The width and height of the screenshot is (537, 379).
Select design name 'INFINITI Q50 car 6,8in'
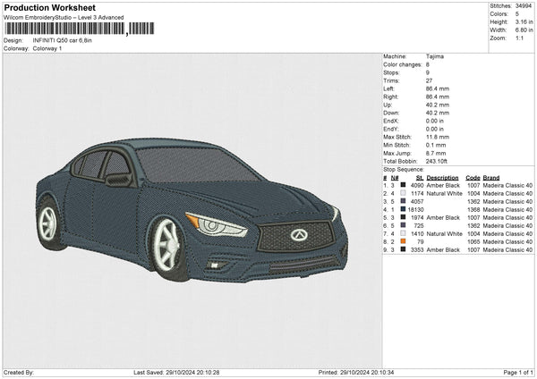[x=63, y=40]
